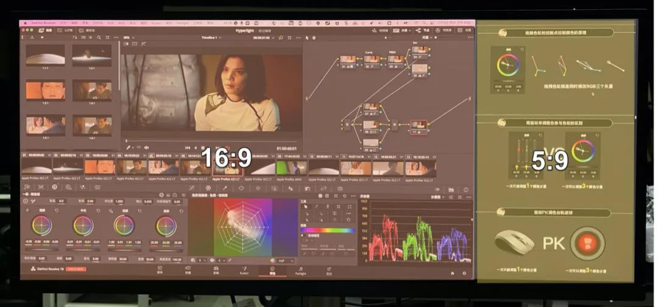658x307 pixels.
Task: Open the RGB Mixer palette
Action: point(83,187)
